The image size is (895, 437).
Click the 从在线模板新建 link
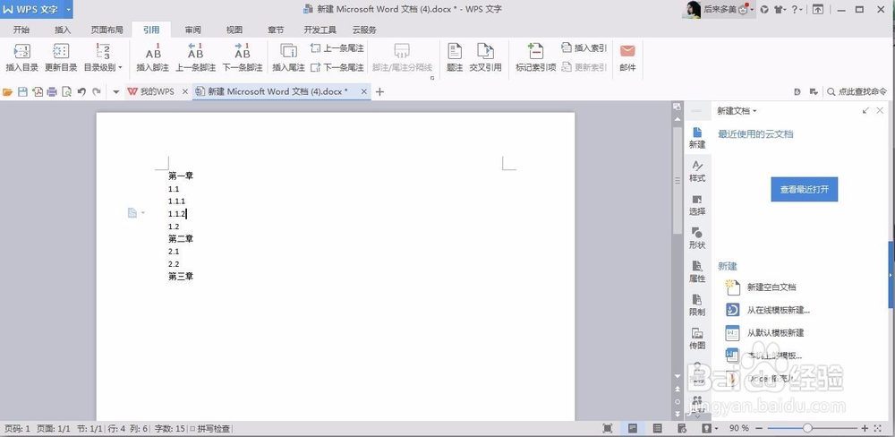click(x=779, y=310)
